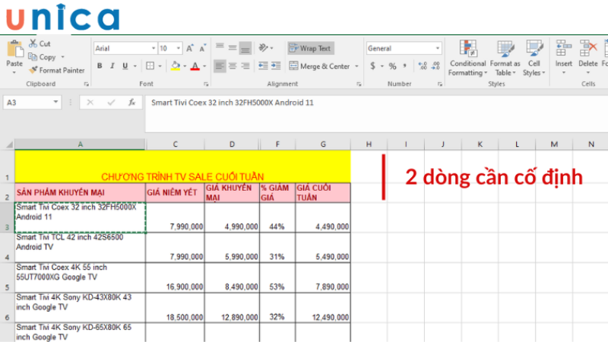The image size is (608, 342).
Task: Click the Select All corner triangle
Action: tap(8, 144)
